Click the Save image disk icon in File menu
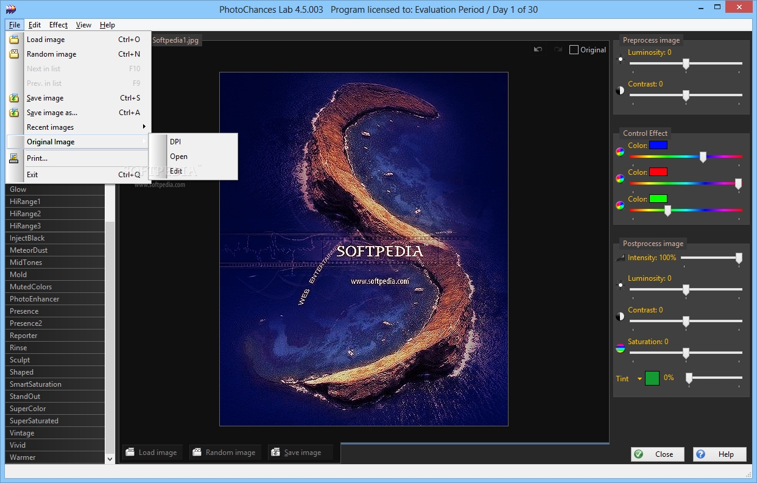The height and width of the screenshot is (483, 757). (x=14, y=98)
